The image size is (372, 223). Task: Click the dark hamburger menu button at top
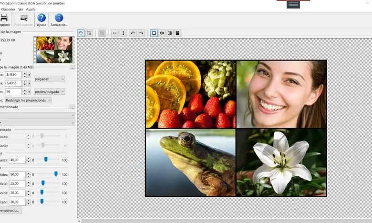(293, 4)
